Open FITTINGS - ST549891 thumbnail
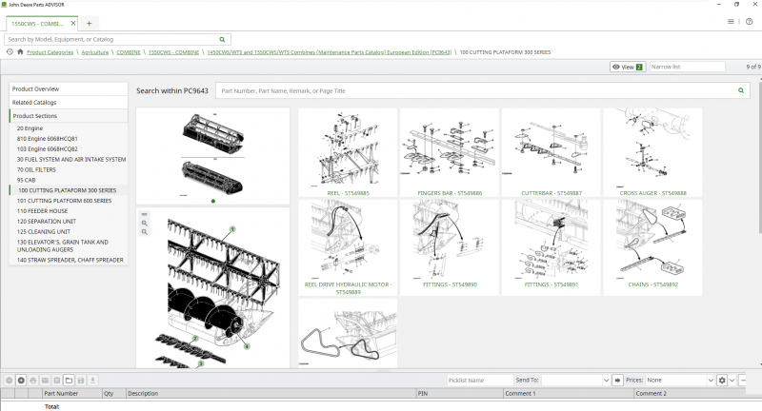 pyautogui.click(x=551, y=247)
